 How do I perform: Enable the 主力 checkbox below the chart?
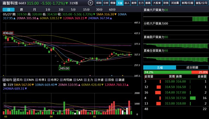click(x=85, y=80)
